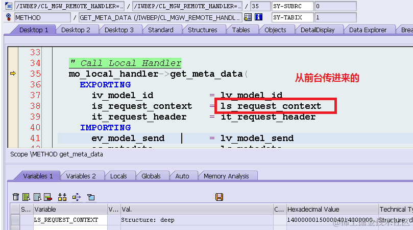The width and height of the screenshot is (413, 230).
Task: Click the Scope \METHOD get_meta_data status text
Action: (56, 154)
